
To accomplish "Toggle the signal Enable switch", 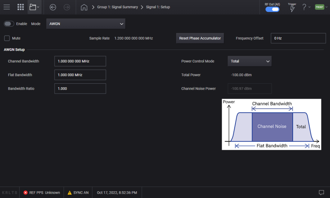I will pyautogui.click(x=9, y=24).
